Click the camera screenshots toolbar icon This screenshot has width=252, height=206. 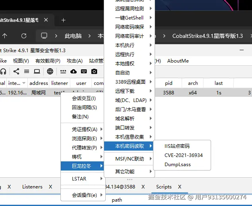click(94, 71)
